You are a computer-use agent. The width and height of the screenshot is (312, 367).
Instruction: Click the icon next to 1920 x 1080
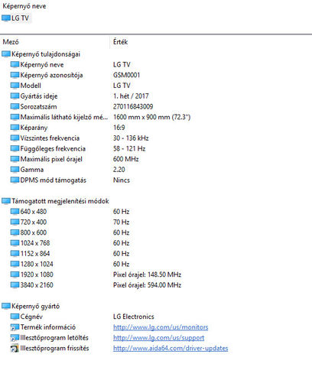point(15,274)
